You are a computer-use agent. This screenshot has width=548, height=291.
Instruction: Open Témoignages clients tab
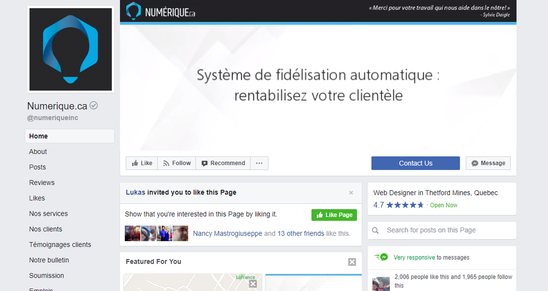click(x=60, y=245)
